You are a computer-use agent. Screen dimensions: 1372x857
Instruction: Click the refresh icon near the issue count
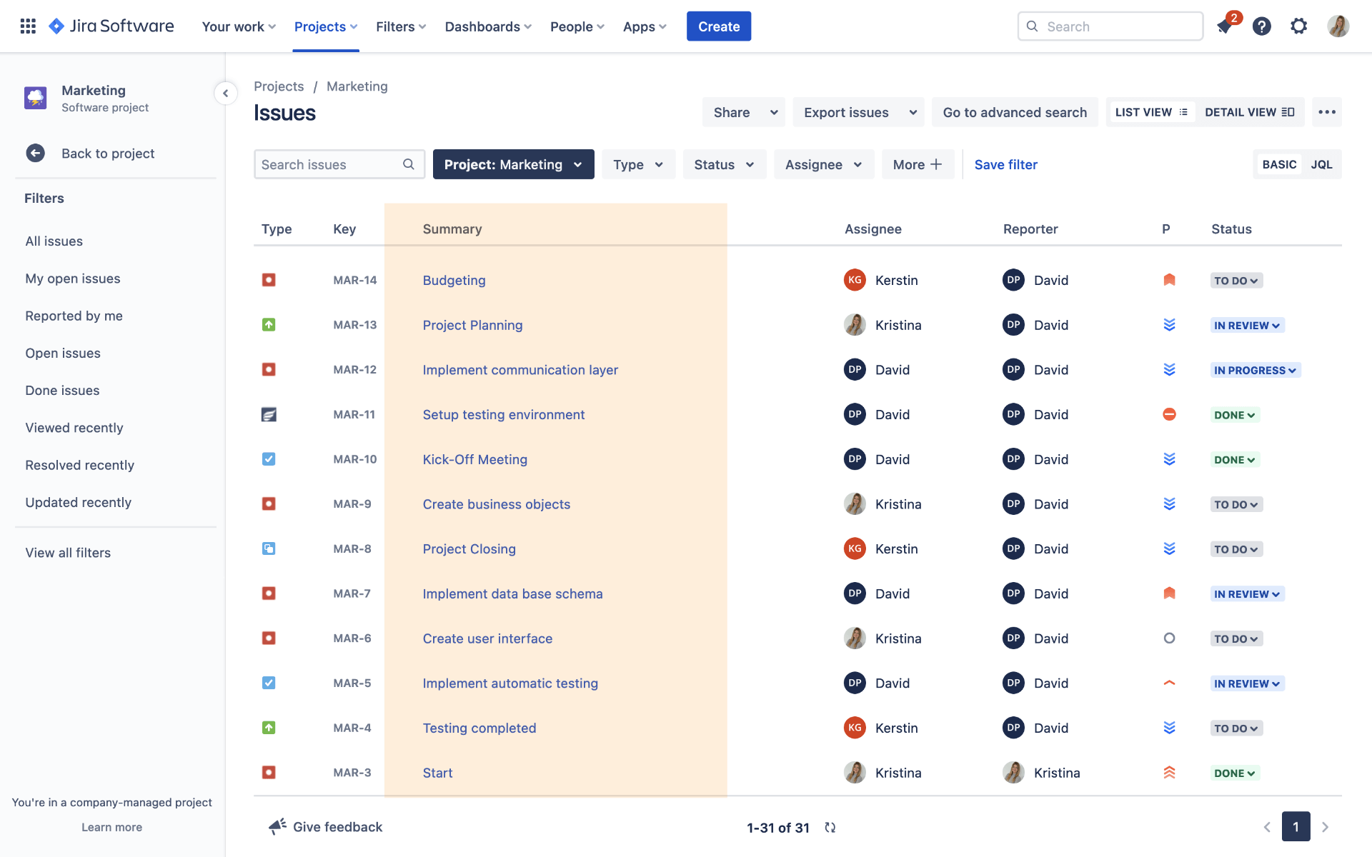[x=830, y=827]
